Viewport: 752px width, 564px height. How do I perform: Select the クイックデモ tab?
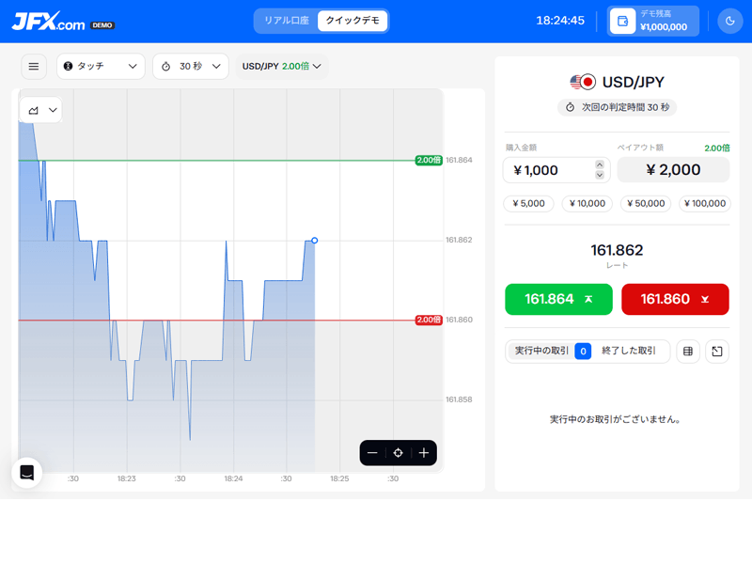coord(352,21)
